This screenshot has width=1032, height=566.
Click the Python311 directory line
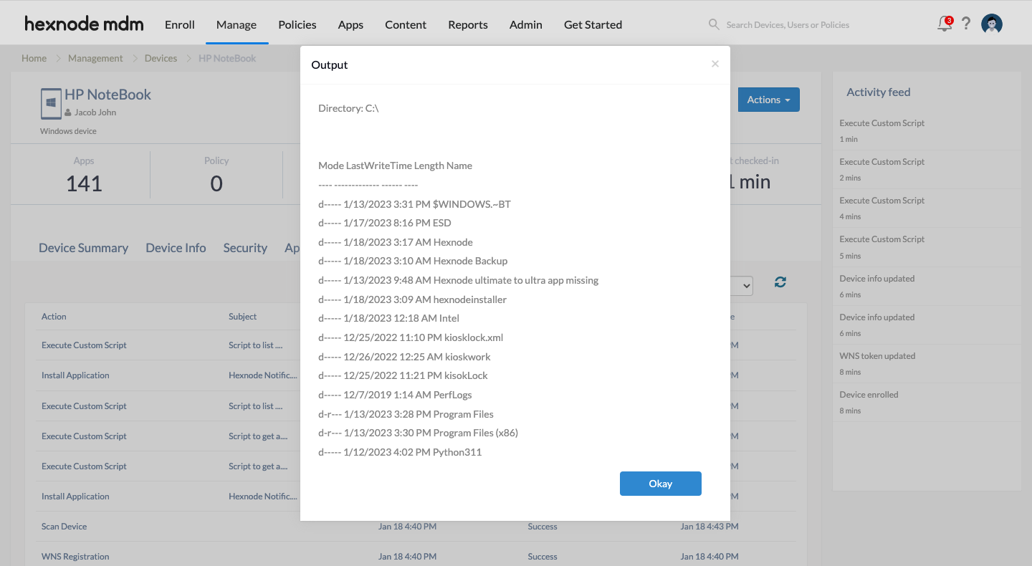[400, 452]
